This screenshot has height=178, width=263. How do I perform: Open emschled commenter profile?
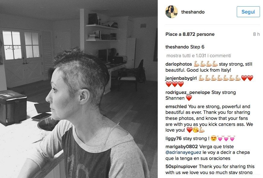(176, 107)
